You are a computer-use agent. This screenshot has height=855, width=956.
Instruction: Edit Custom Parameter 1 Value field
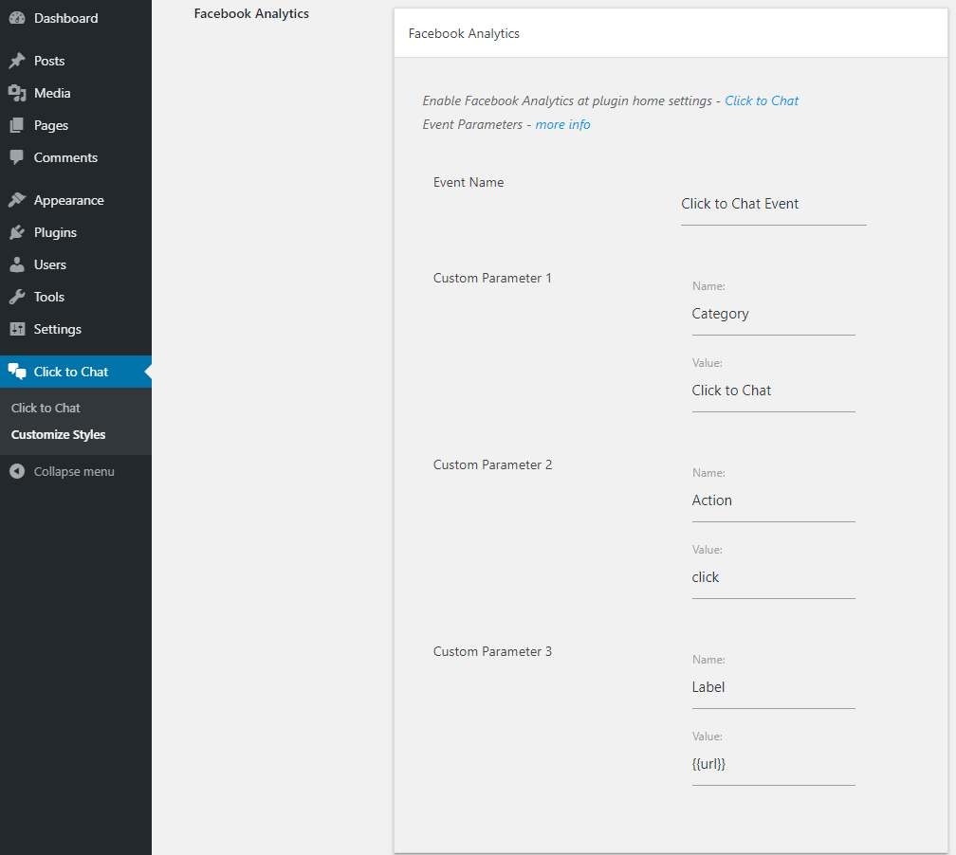point(773,391)
